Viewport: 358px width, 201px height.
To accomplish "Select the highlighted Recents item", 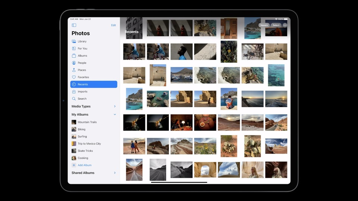I will (94, 84).
